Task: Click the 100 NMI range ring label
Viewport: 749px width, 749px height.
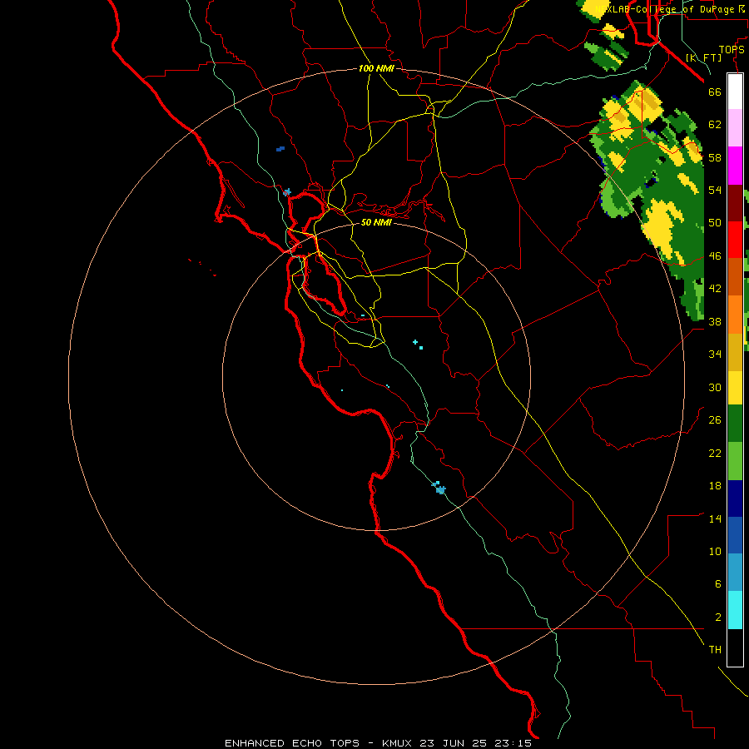Action: coord(376,68)
